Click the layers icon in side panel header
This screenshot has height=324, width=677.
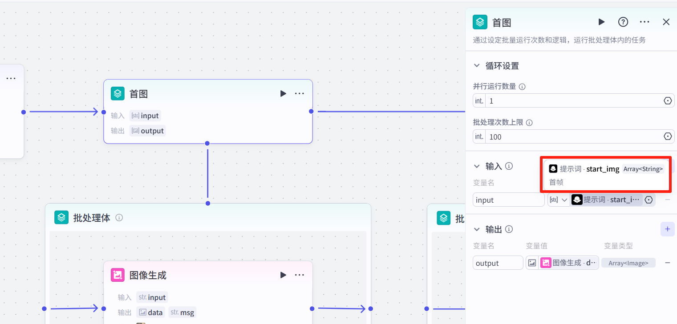(480, 22)
